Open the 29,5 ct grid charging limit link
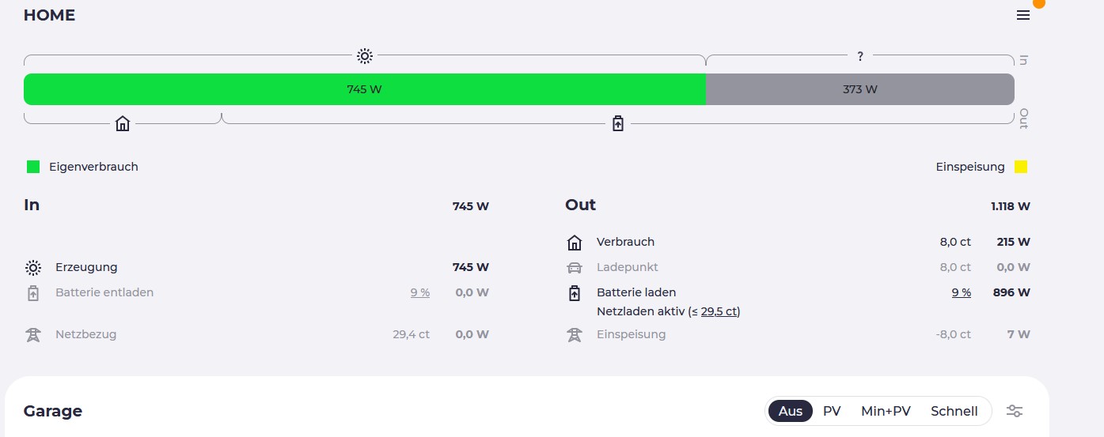Viewport: 1104px width, 437px height. click(719, 311)
